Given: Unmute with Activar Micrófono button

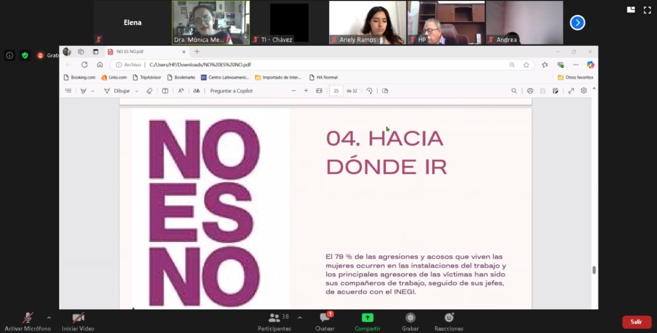Looking at the screenshot, I should (27, 321).
